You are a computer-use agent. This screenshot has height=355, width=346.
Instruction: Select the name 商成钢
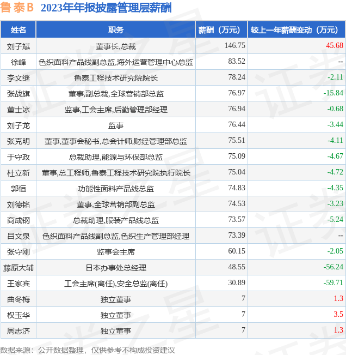coord(18,220)
